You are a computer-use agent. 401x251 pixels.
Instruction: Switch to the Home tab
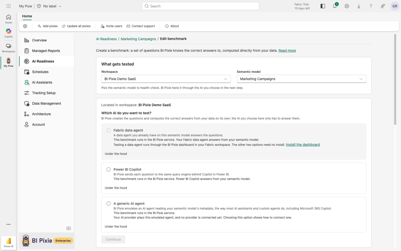[27, 16]
